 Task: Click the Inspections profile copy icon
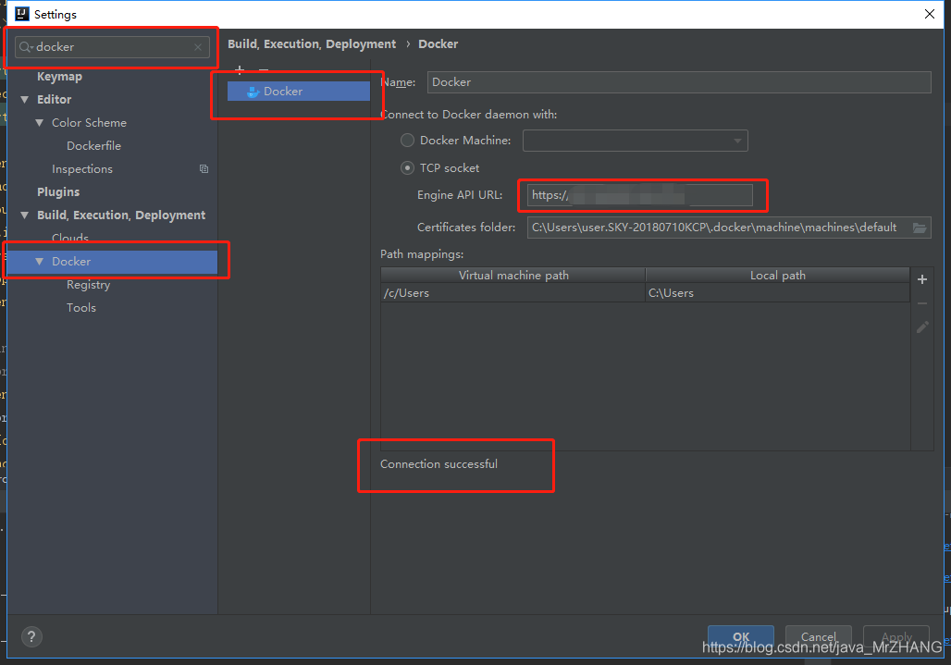coord(204,169)
